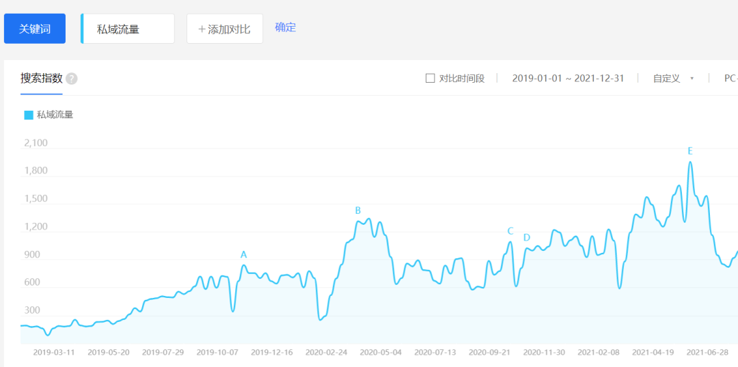Click the 1,500 y-axis value
738x367 pixels.
point(36,199)
